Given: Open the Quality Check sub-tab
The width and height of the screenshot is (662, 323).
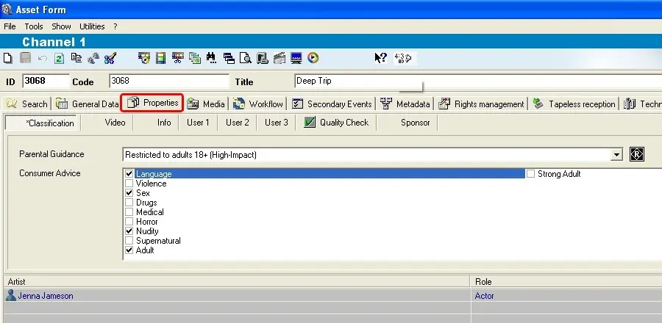Looking at the screenshot, I should (x=337, y=123).
